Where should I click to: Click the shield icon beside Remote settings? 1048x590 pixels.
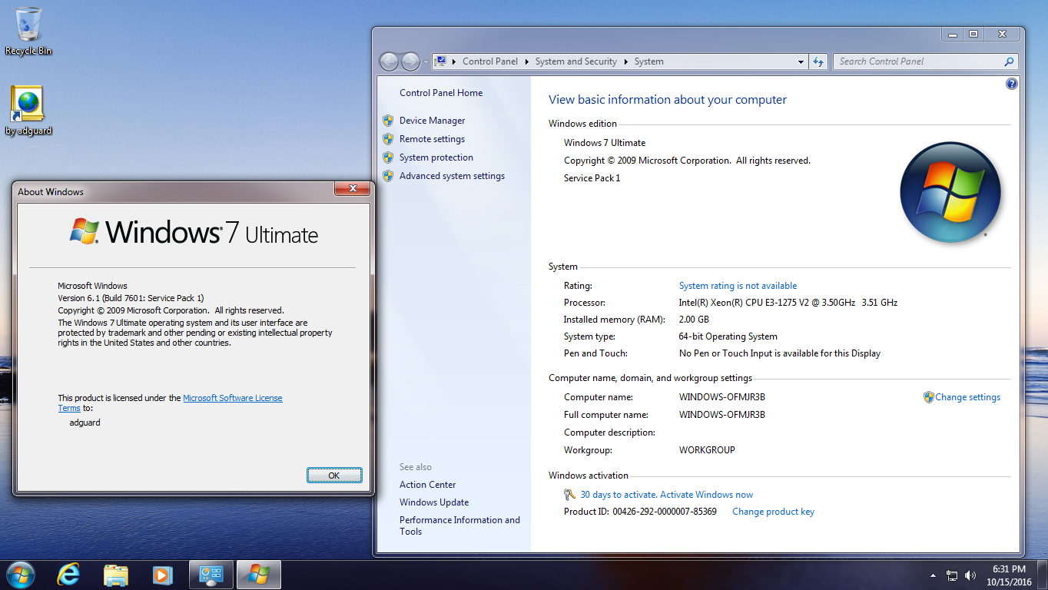(x=388, y=139)
